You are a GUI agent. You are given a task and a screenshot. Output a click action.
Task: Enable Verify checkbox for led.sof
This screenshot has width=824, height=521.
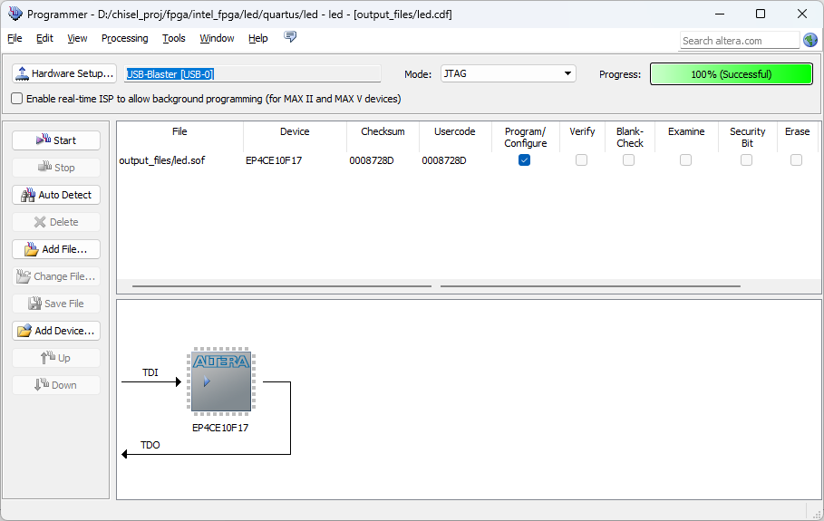coord(581,160)
